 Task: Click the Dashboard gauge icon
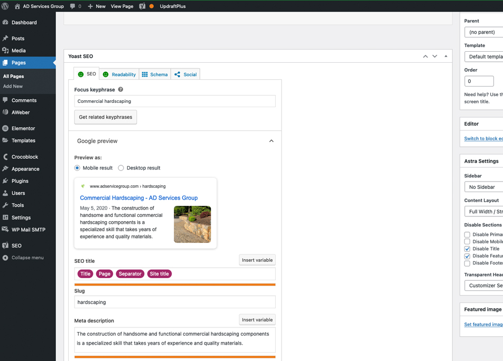click(5, 22)
